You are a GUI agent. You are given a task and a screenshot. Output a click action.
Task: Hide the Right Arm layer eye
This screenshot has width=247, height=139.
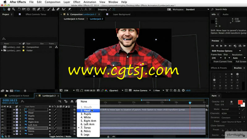(2, 122)
